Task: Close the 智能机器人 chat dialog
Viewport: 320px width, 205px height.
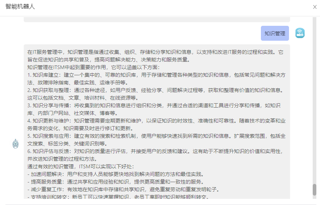Action: click(315, 7)
